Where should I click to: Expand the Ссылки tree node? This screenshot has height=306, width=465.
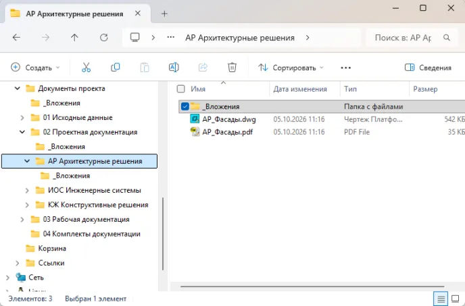pos(18,263)
